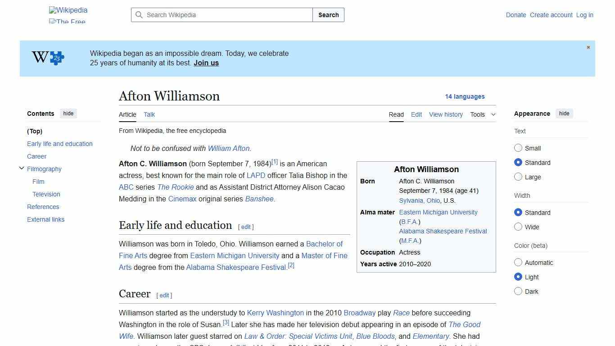Hide the Contents sidebar
Viewport: 615px width, 346px height.
pyautogui.click(x=68, y=114)
